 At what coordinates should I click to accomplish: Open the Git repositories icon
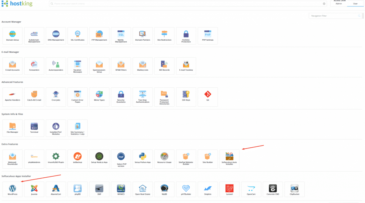(207, 96)
